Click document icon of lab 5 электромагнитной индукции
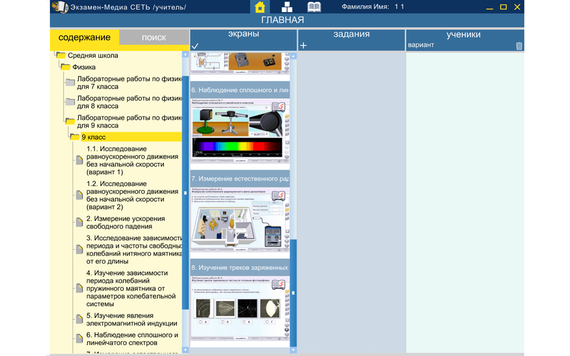 point(79,319)
